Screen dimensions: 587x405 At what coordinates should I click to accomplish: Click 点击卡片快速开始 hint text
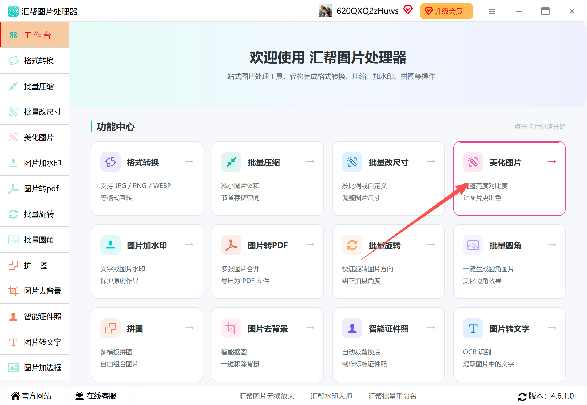click(540, 127)
